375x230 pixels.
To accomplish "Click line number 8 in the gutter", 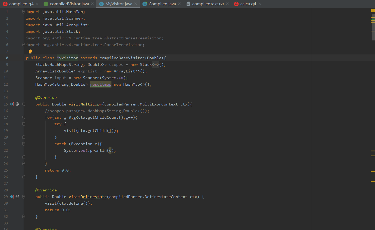I will click(7, 58).
